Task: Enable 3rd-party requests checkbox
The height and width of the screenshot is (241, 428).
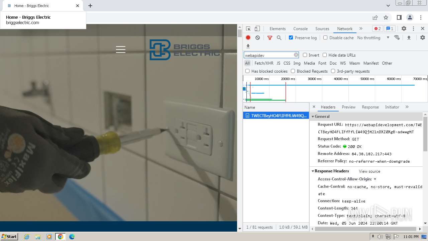Action: (333, 71)
